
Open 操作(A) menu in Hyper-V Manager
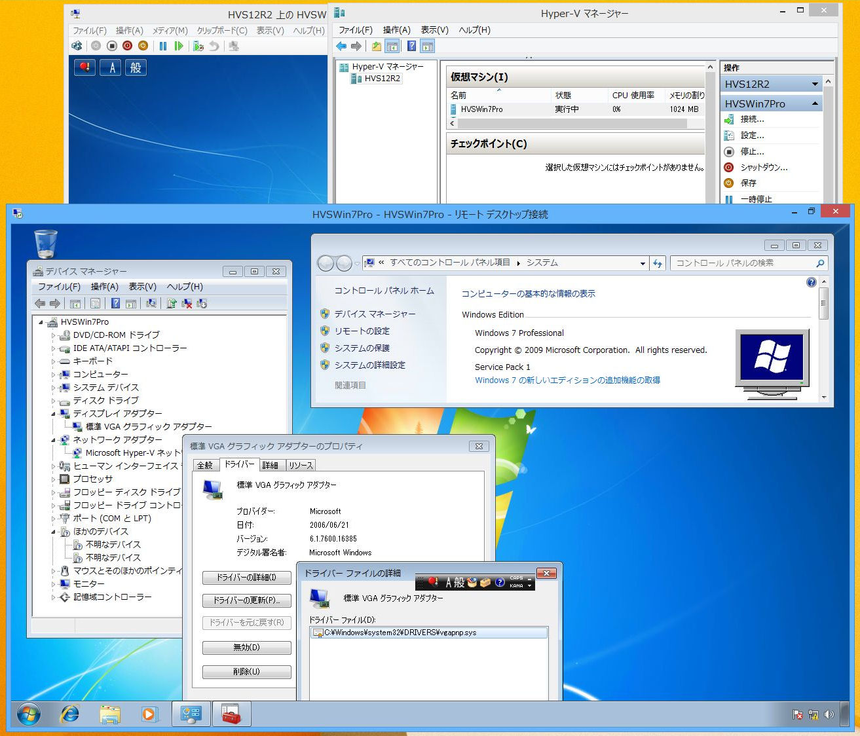point(396,30)
